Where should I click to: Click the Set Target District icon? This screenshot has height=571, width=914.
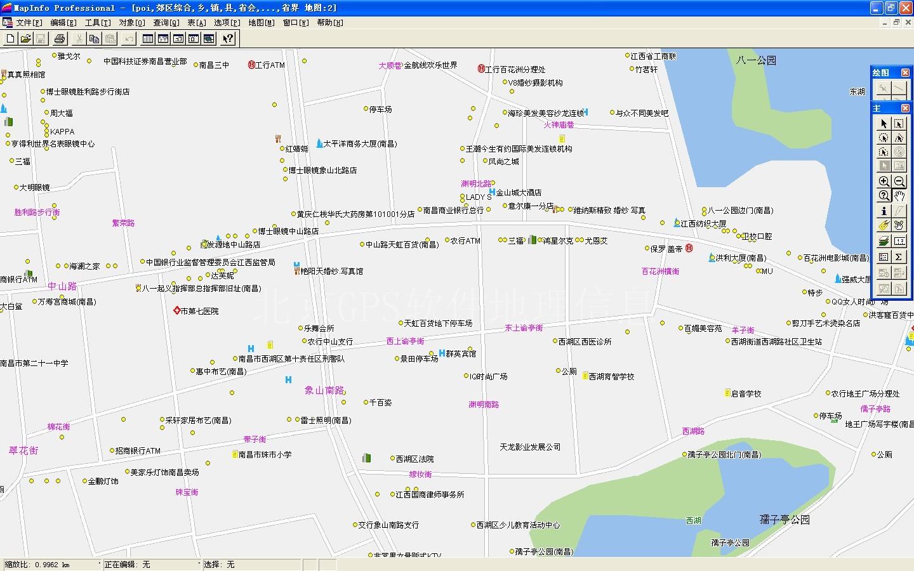click(884, 273)
